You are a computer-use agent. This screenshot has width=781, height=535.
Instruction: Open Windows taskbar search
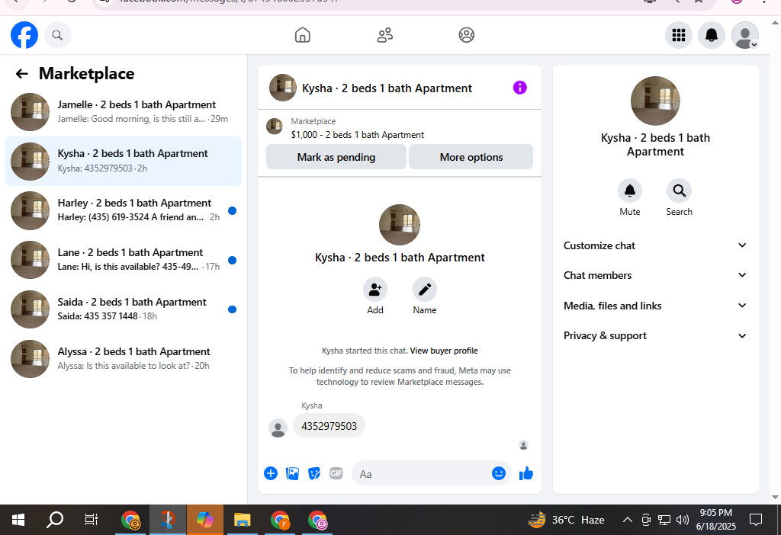click(55, 520)
